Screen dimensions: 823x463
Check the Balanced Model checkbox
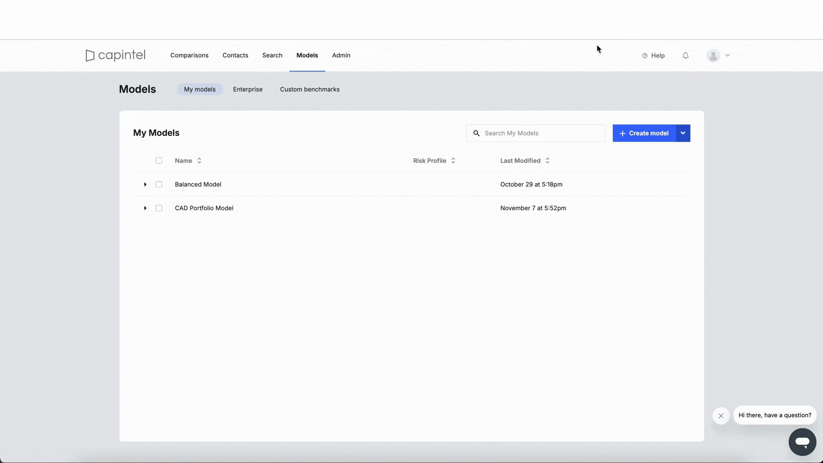(159, 184)
